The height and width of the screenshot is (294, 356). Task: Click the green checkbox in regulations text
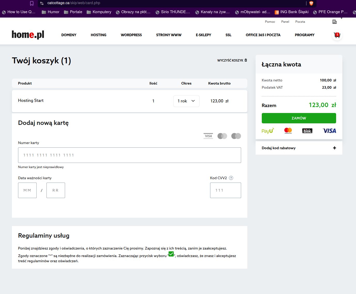[x=171, y=254]
